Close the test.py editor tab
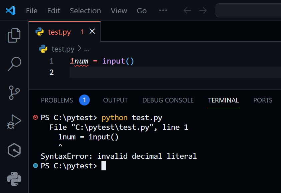This screenshot has width=281, height=193. (92, 32)
